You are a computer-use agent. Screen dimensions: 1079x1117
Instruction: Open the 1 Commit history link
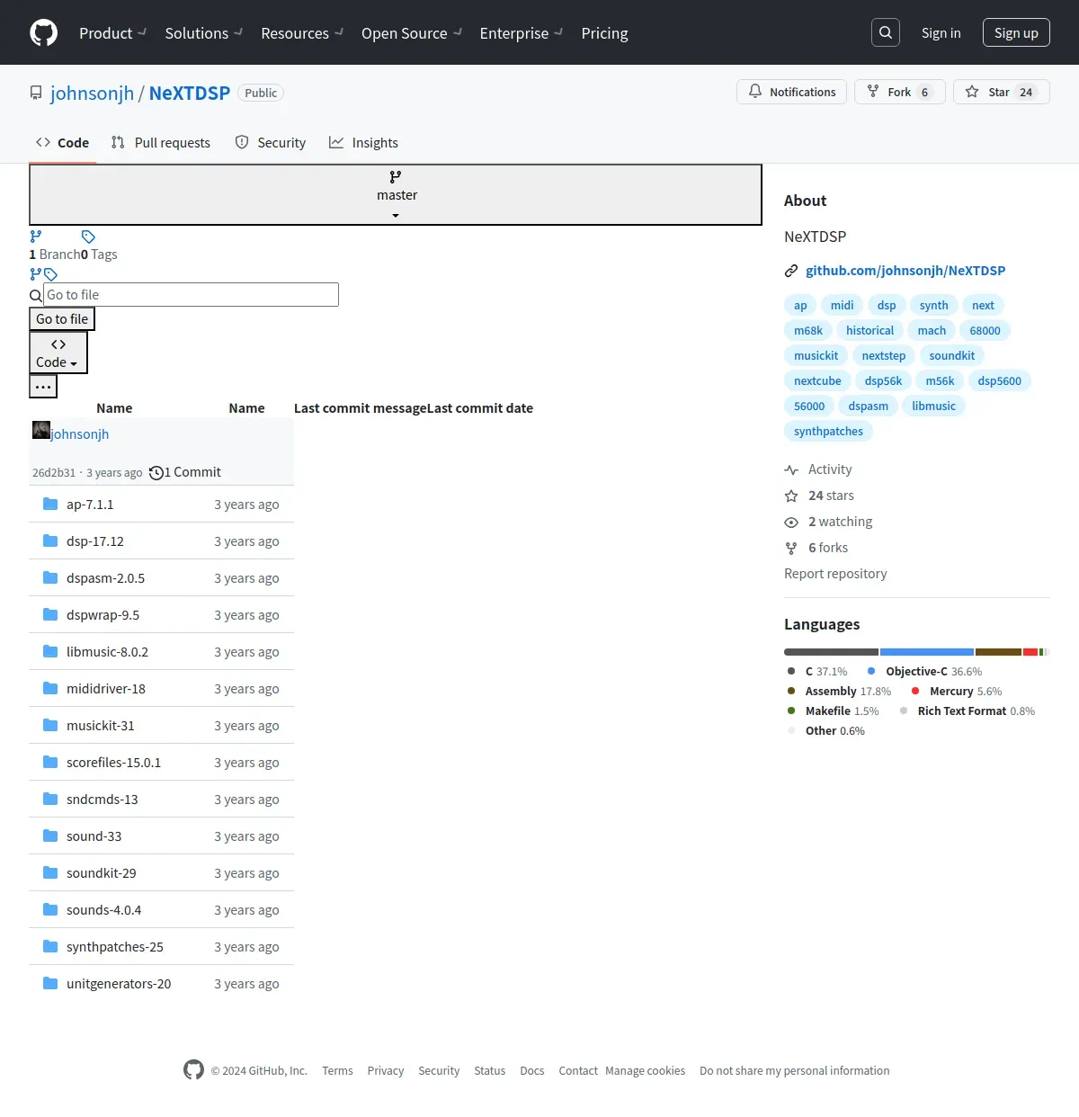(185, 472)
